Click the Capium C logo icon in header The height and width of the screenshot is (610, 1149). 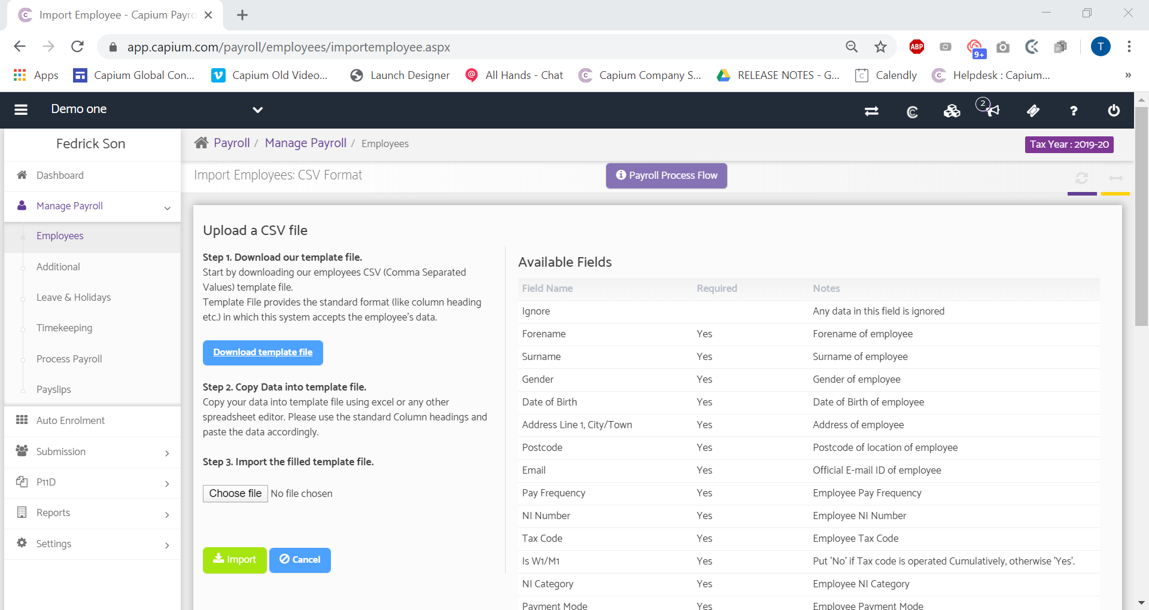coord(912,111)
